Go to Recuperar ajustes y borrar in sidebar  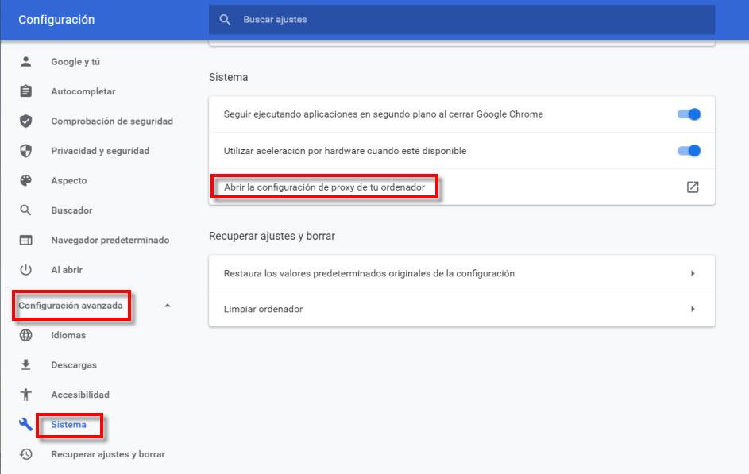pos(108,454)
